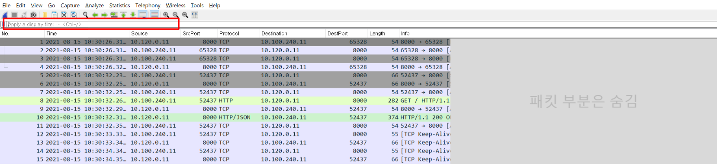The height and width of the screenshot is (164, 717).
Task: Close this capture file
Action: tap(64, 15)
